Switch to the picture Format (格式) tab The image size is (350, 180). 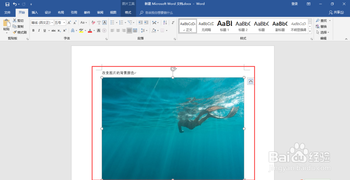click(128, 13)
